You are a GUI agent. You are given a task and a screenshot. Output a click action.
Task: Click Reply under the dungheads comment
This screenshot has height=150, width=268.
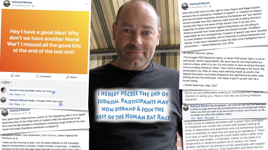pyautogui.click(x=200, y=118)
